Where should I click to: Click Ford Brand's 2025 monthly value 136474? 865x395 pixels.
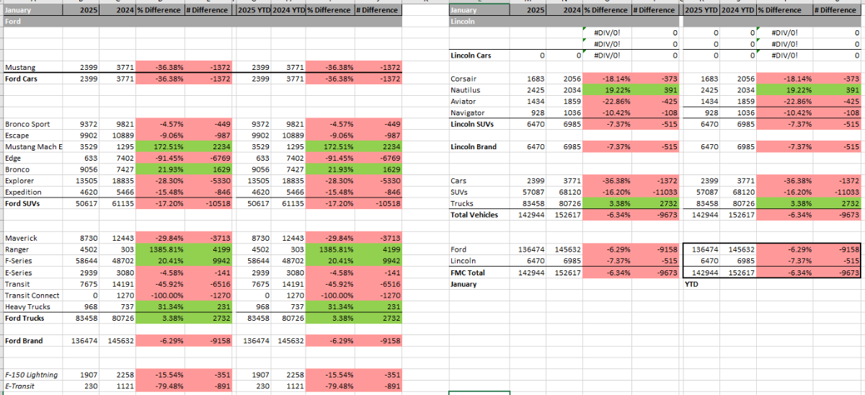(x=84, y=340)
